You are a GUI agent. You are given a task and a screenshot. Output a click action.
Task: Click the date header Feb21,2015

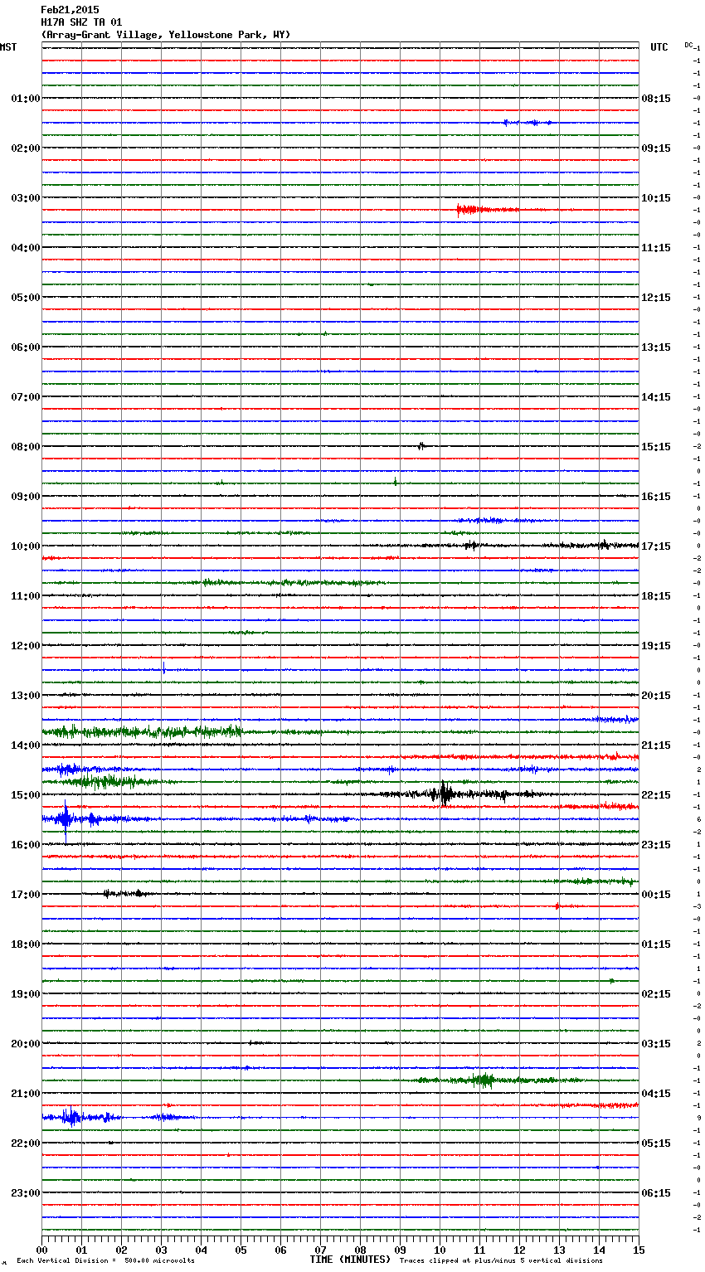click(70, 10)
